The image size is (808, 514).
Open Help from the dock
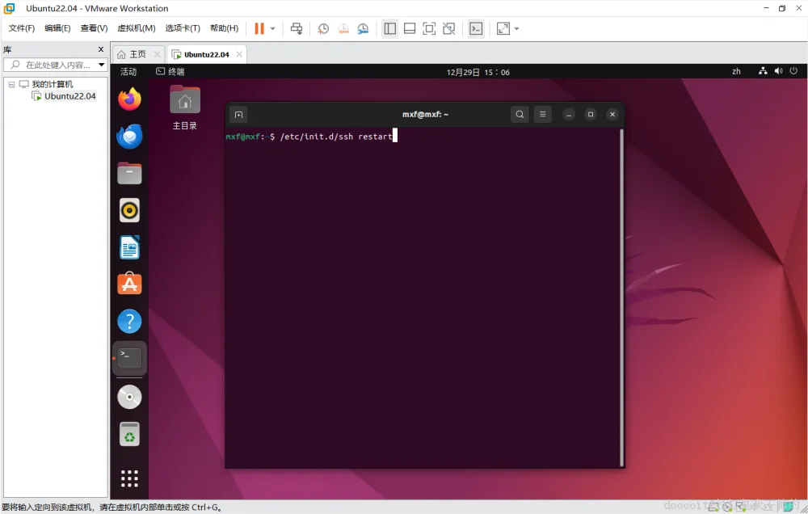[x=129, y=321]
